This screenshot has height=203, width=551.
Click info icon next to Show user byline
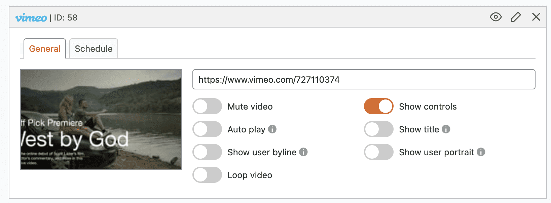click(303, 152)
